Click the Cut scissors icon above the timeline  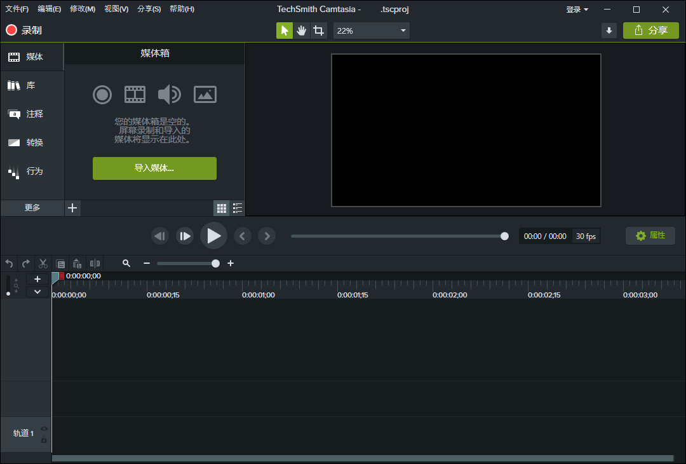click(x=43, y=263)
